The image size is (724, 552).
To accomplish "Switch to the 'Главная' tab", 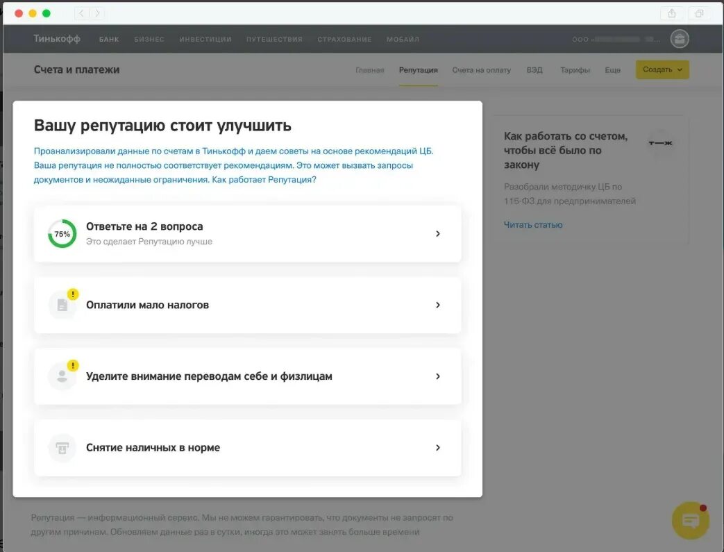I will click(369, 70).
